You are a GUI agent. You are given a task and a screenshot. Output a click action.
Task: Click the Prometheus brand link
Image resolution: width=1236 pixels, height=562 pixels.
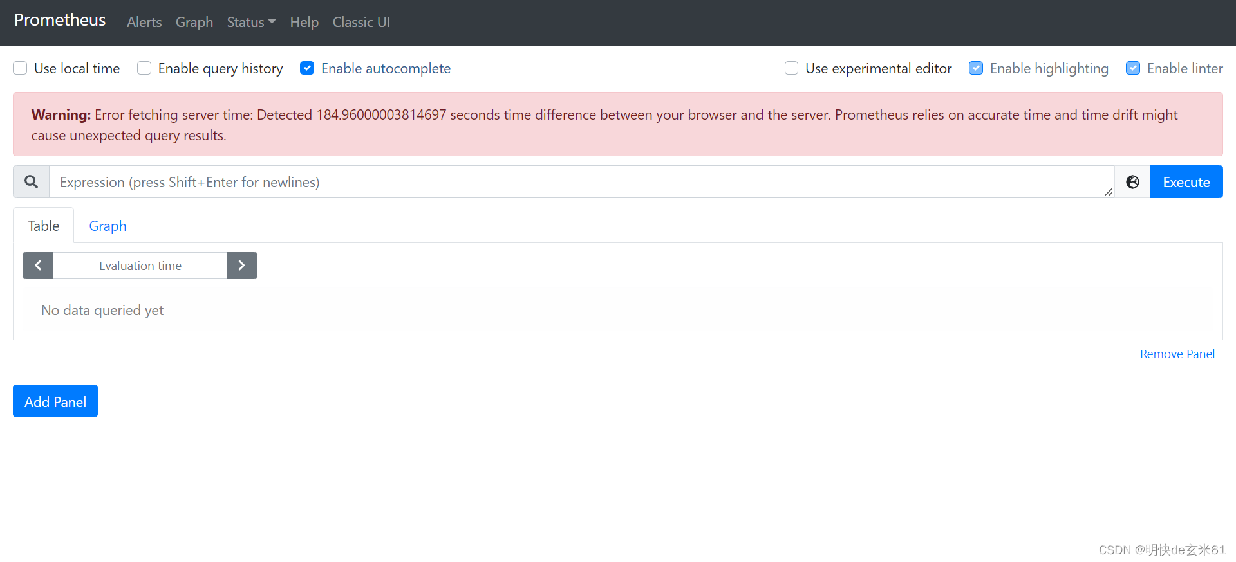(60, 20)
